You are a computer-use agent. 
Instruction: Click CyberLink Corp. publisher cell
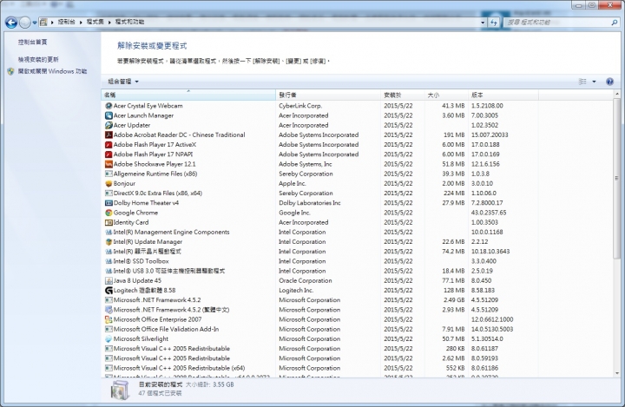pos(300,106)
